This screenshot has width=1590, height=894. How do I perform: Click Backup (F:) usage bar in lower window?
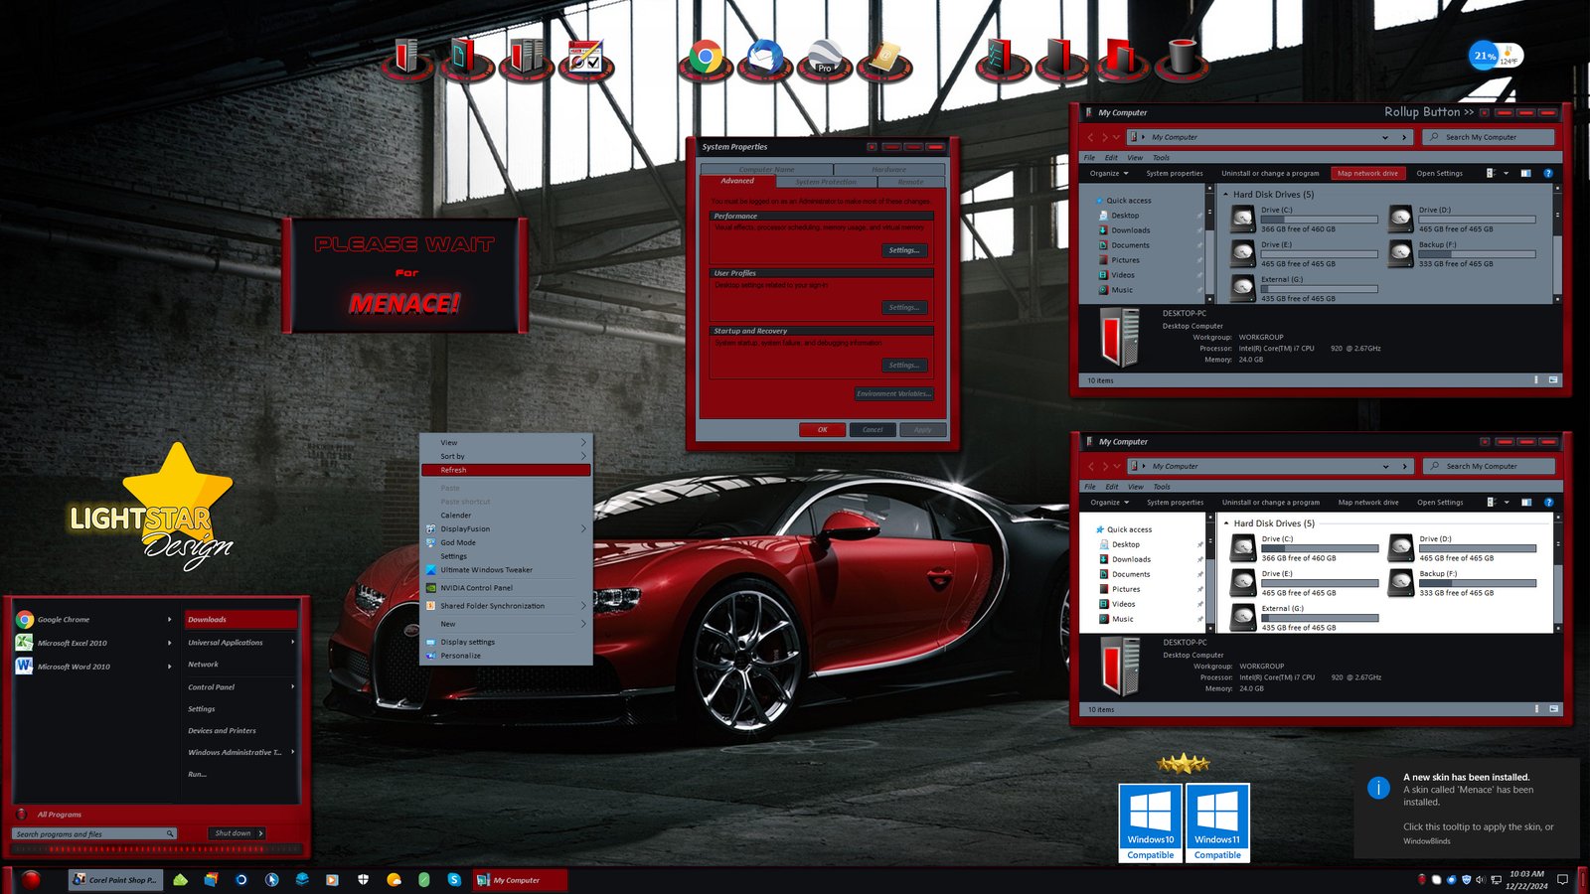(x=1479, y=583)
